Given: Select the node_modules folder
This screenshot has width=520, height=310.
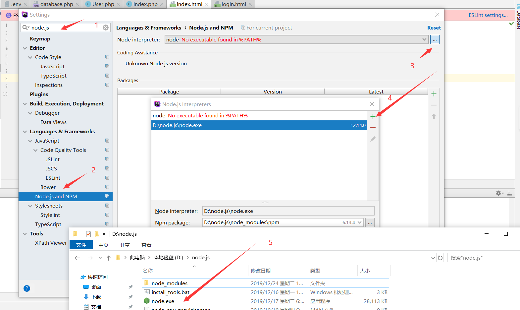Looking at the screenshot, I should pyautogui.click(x=265, y=283).
